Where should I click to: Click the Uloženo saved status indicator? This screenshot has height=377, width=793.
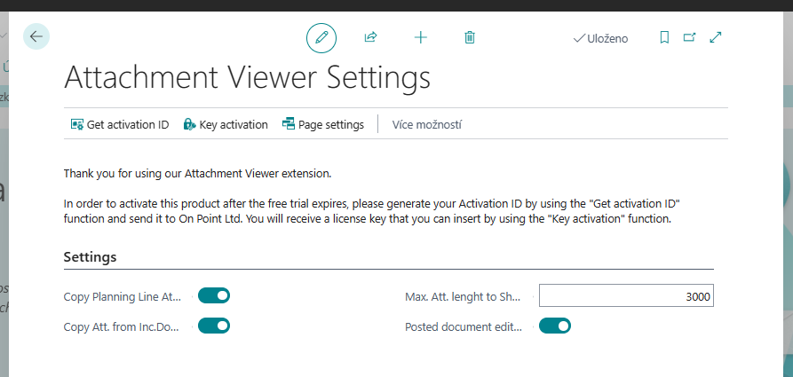pyautogui.click(x=601, y=38)
